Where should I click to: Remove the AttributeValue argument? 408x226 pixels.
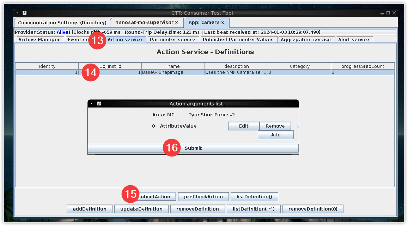[275, 126]
